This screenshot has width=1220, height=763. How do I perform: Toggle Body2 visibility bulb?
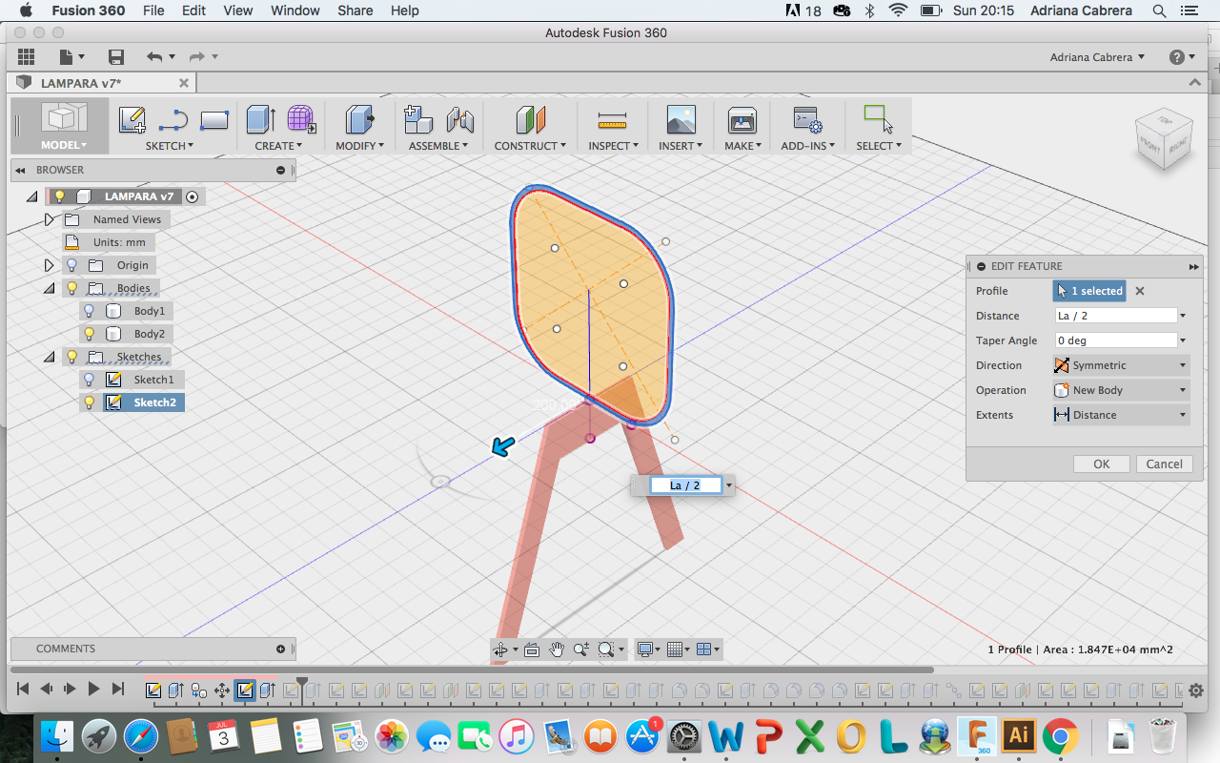pyautogui.click(x=89, y=334)
